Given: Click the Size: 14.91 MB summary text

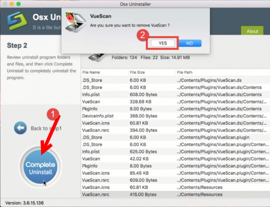Looking at the screenshot, I should pos(175,57).
